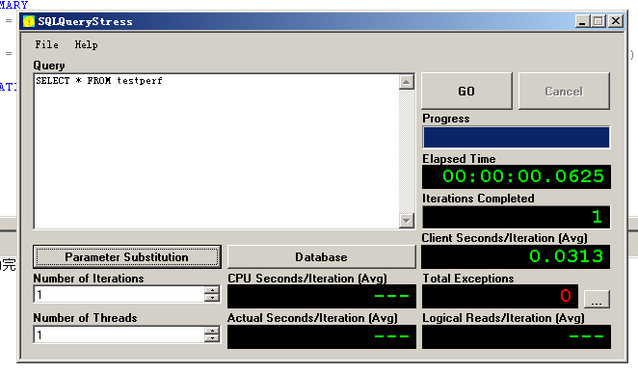Click the SQLQueryStress title bar app icon
638x373 pixels.
pyautogui.click(x=29, y=21)
